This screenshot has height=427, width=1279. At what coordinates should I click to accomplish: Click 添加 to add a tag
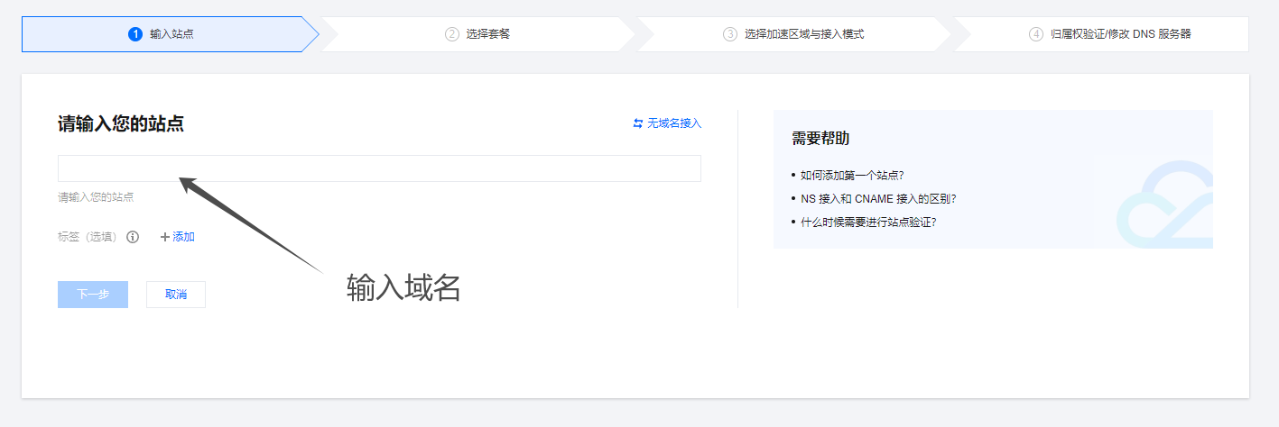(x=184, y=237)
